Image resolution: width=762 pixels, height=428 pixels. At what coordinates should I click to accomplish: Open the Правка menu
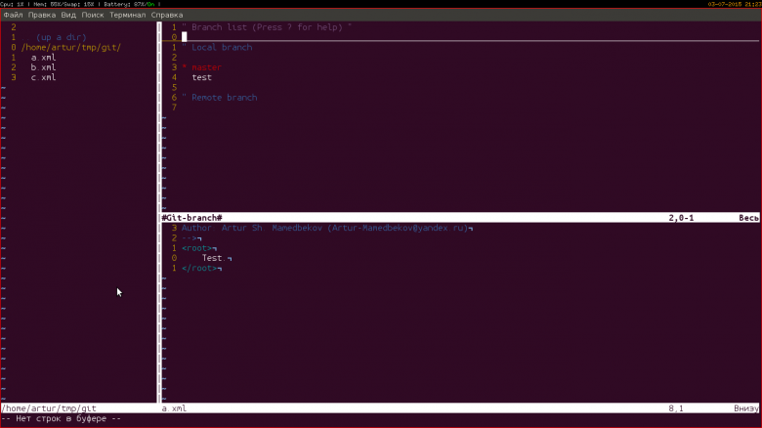[42, 15]
